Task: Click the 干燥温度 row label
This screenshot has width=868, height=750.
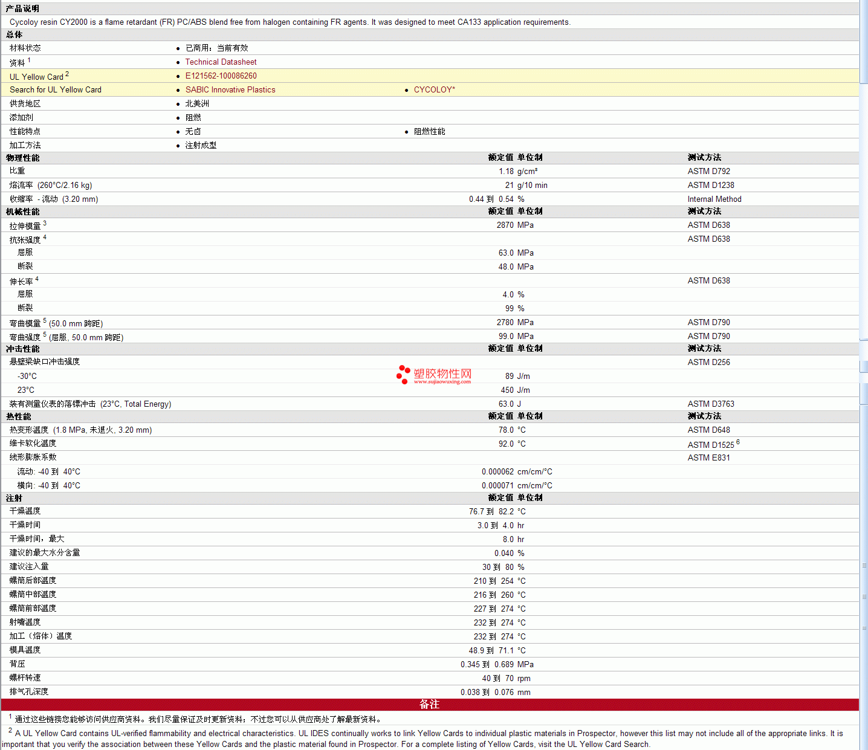Action: click(25, 511)
